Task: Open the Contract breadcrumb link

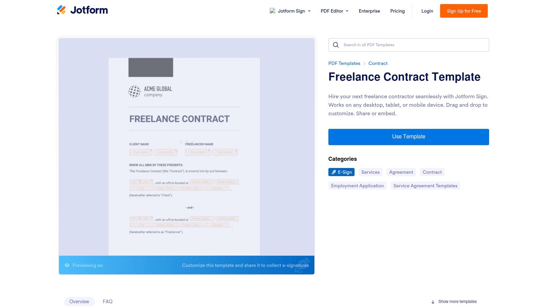Action: coord(378,63)
